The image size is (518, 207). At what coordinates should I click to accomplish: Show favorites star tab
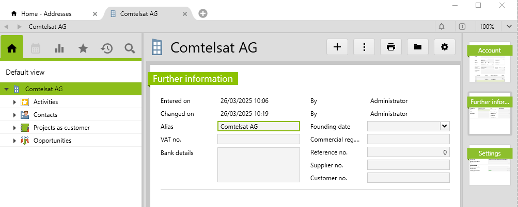[83, 48]
